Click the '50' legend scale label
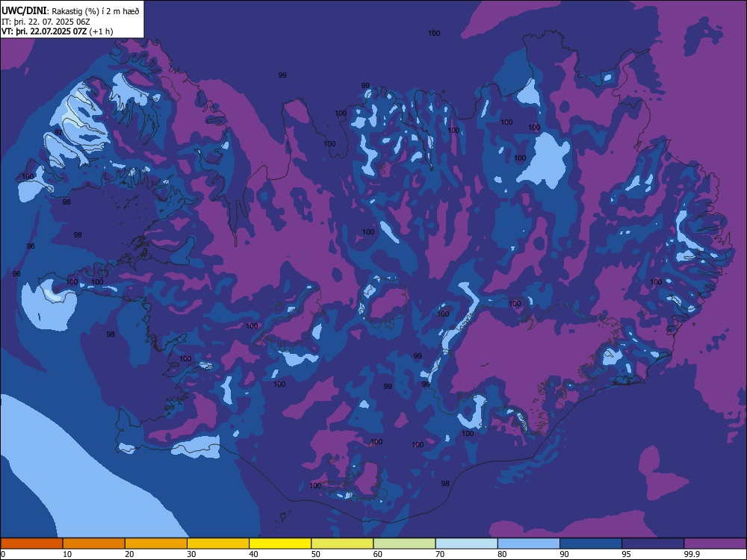 click(x=316, y=554)
